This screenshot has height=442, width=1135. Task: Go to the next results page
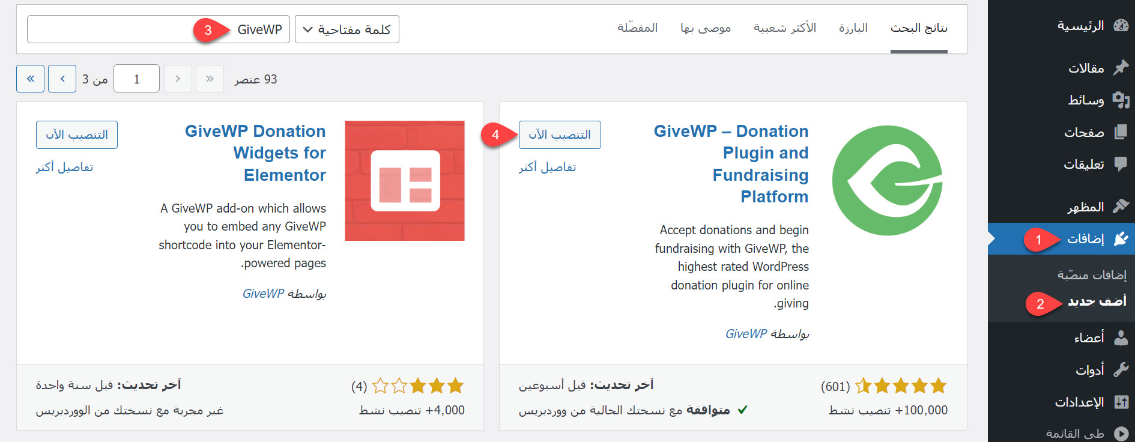[x=62, y=79]
